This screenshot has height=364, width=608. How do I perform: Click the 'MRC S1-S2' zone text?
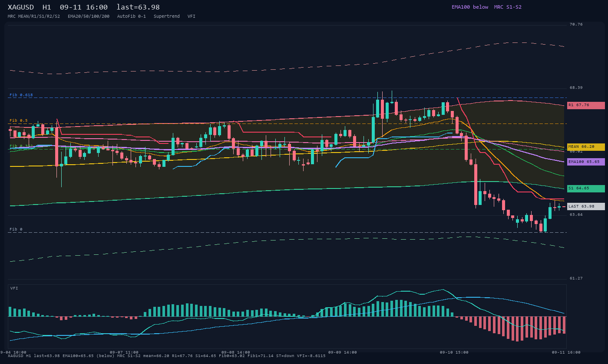click(508, 7)
